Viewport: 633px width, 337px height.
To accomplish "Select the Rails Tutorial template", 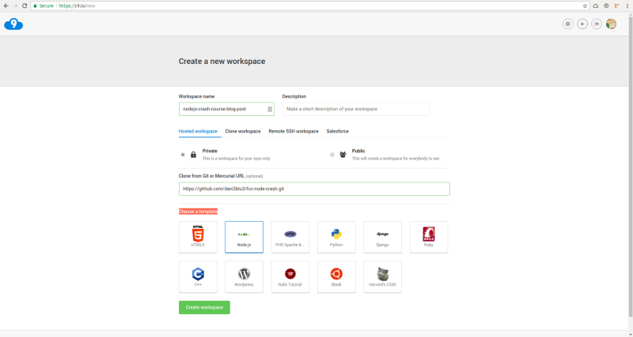I will click(290, 276).
